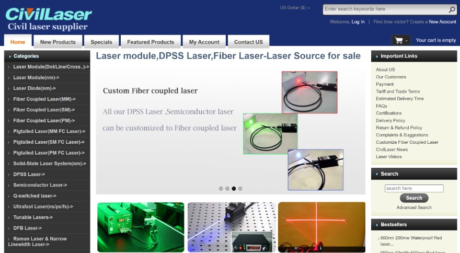The width and height of the screenshot is (460, 253).
Task: Switch to the first carousel slide dot
Action: (x=221, y=189)
